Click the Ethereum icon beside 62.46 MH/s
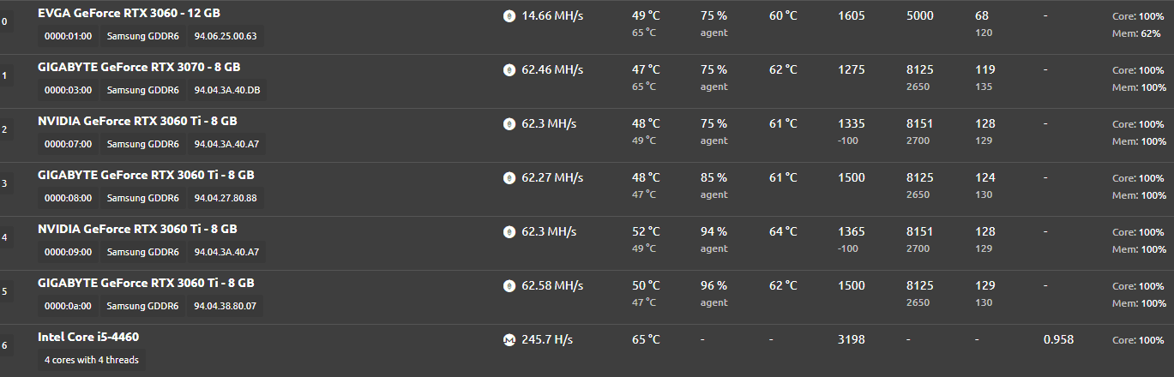Screen dimensions: 1174x377 [509, 70]
